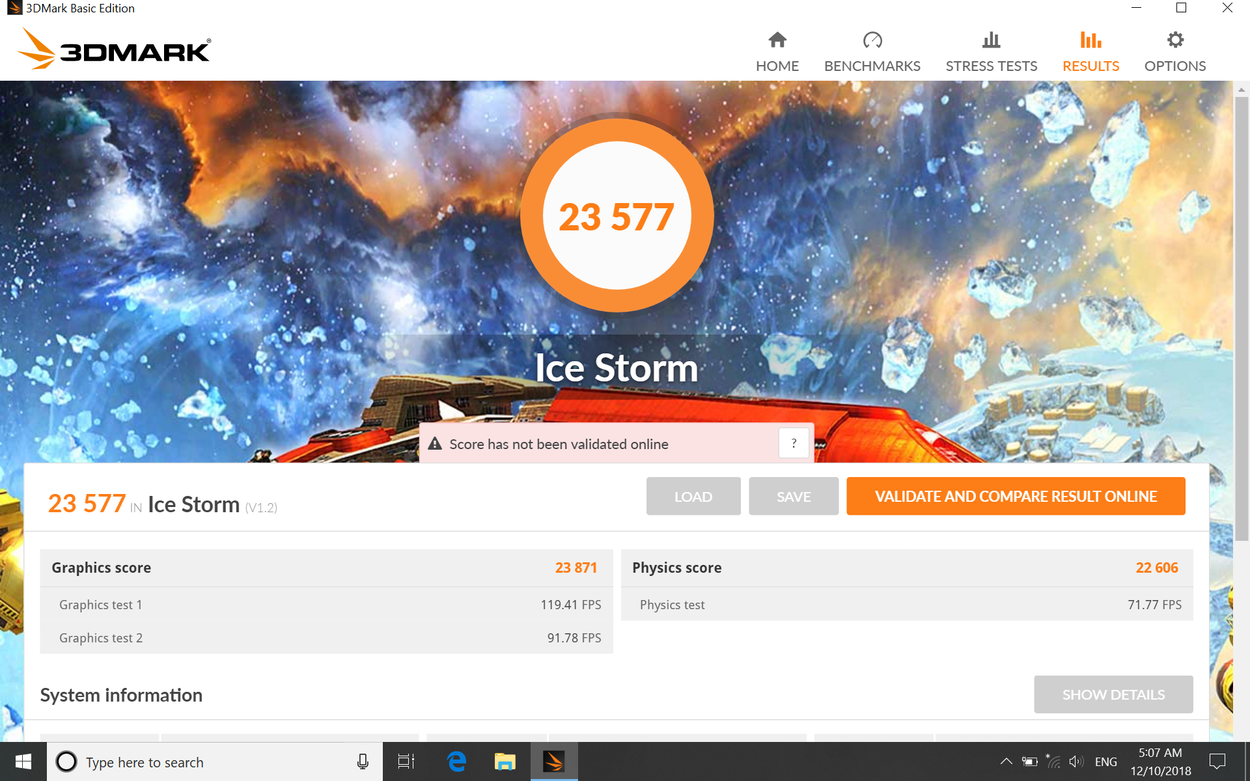
Task: Open the Wi-Fi network tray icon
Action: click(1053, 761)
